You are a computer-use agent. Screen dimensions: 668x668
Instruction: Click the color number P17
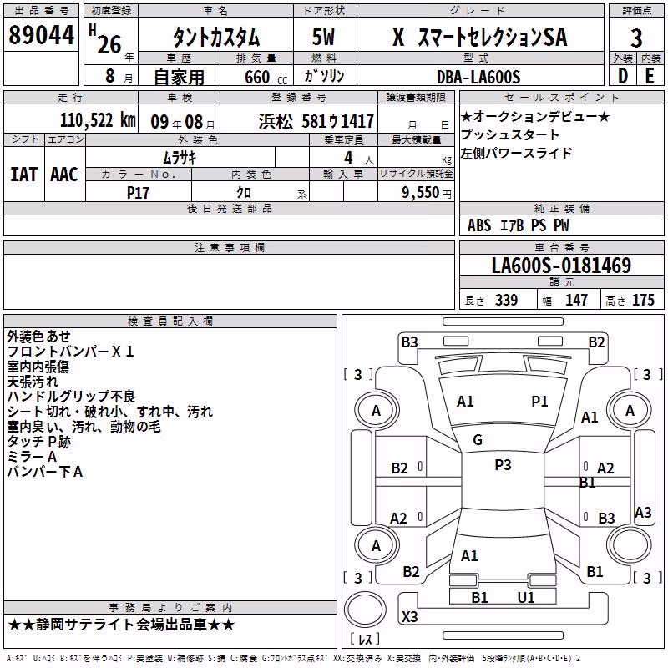tap(138, 193)
